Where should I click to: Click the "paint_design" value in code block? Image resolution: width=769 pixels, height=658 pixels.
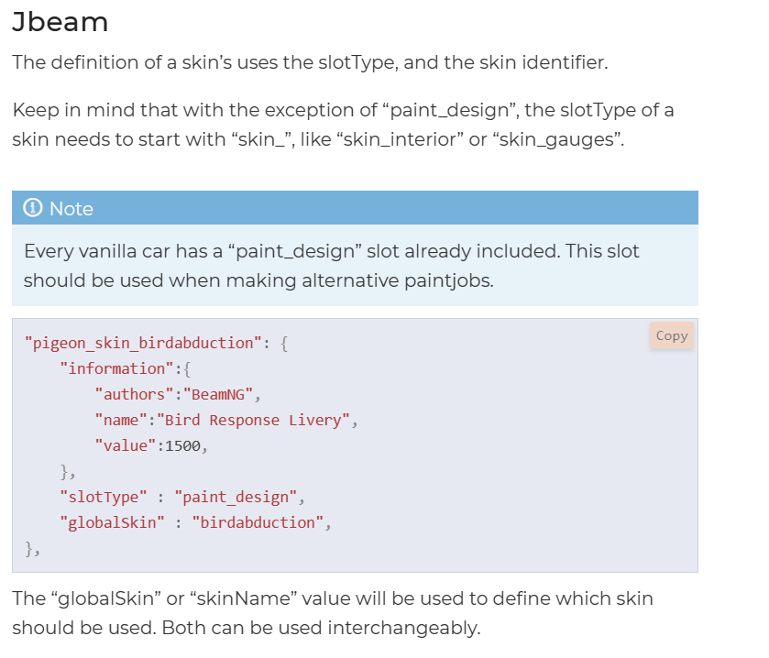click(x=234, y=498)
